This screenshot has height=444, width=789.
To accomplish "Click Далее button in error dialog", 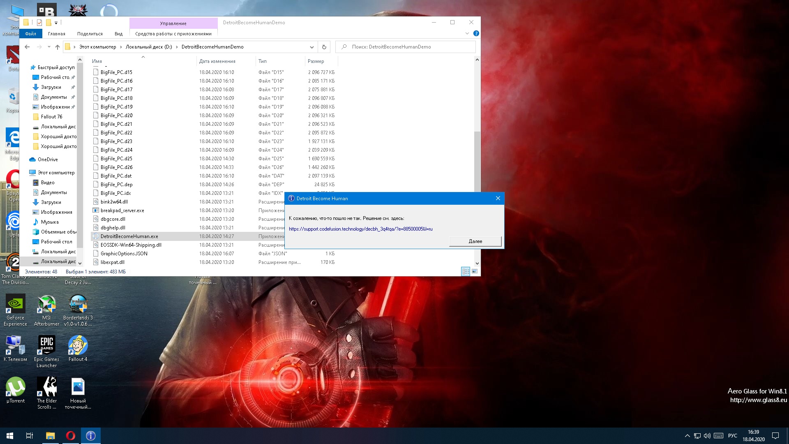I will 475,241.
